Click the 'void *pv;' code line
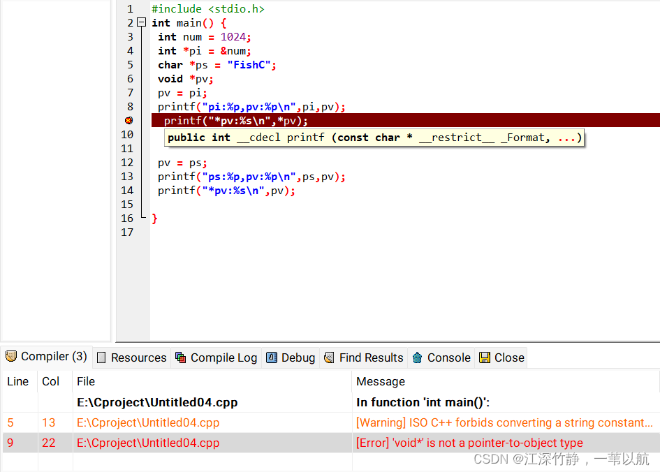Screen dimensions: 660x472 tap(186, 79)
